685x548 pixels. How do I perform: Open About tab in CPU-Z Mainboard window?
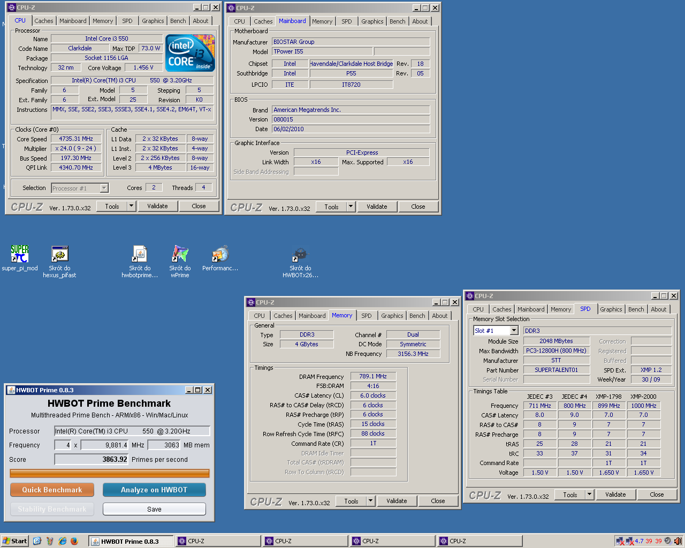[420, 21]
